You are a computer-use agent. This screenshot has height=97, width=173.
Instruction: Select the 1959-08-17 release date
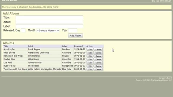click(80, 59)
